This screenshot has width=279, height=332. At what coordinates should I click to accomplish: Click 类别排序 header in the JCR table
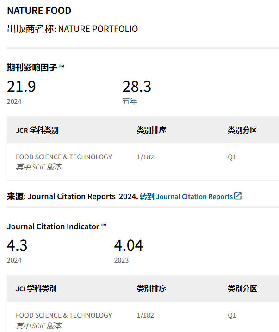151,130
